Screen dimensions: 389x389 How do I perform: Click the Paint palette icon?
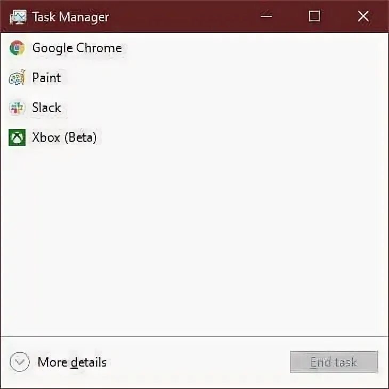pos(17,78)
